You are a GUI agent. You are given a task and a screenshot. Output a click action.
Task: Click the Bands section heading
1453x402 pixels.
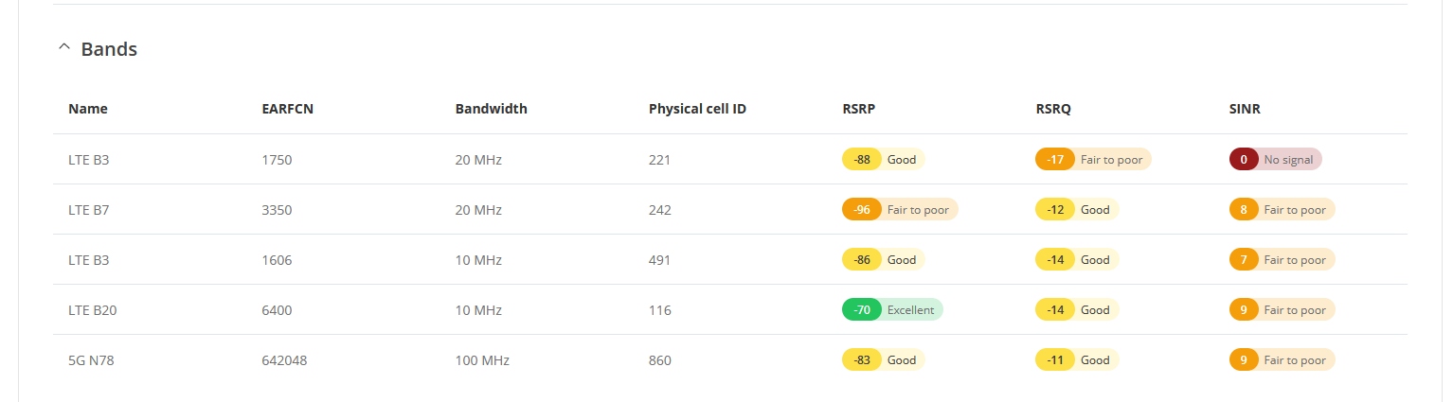[x=109, y=49]
